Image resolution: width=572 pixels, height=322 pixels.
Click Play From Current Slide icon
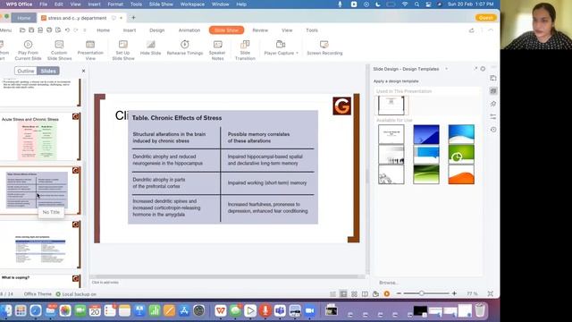[x=28, y=45]
